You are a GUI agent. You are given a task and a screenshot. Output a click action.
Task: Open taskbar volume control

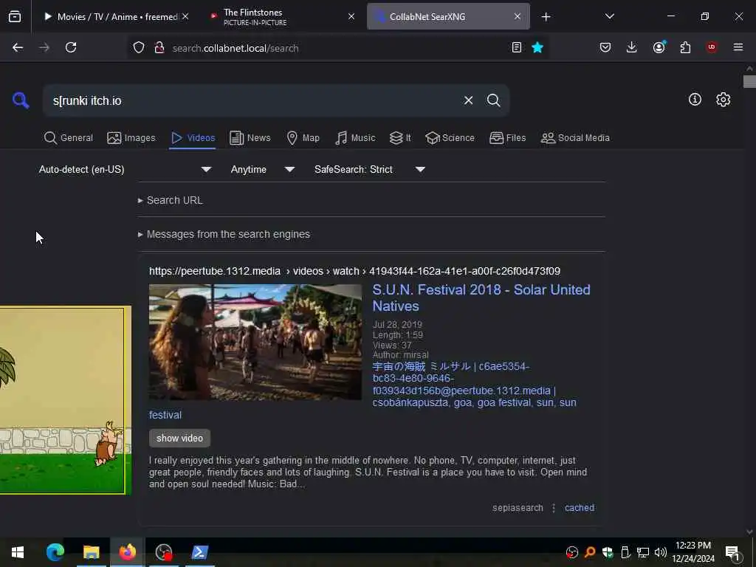click(660, 552)
